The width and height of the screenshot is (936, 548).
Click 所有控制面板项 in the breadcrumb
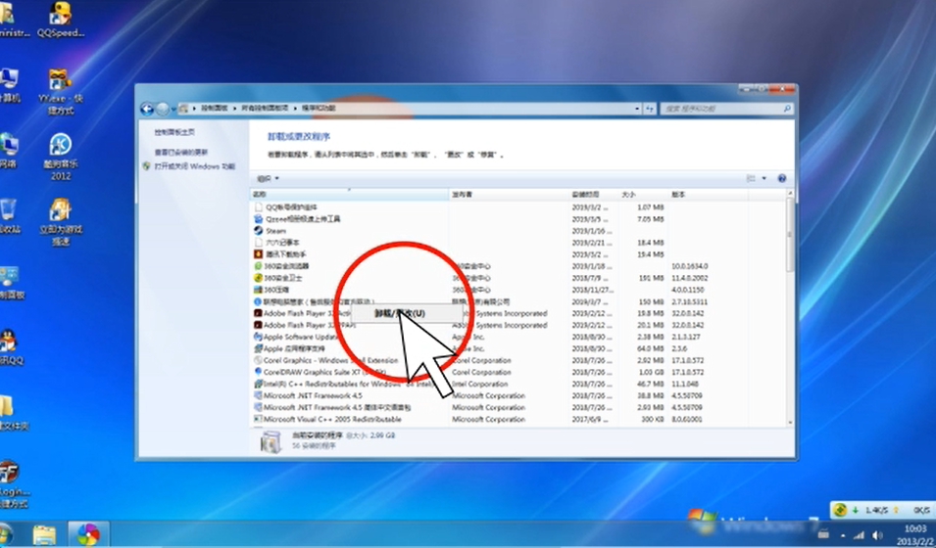(265, 109)
